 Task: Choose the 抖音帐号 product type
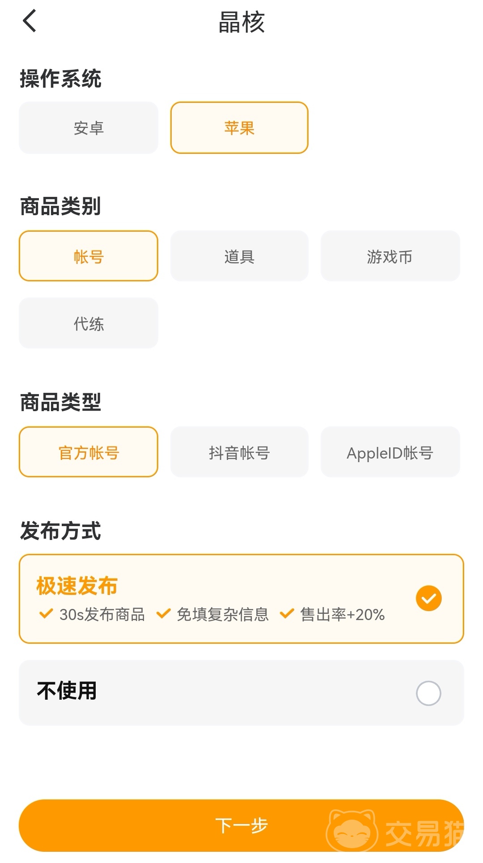[x=239, y=452]
